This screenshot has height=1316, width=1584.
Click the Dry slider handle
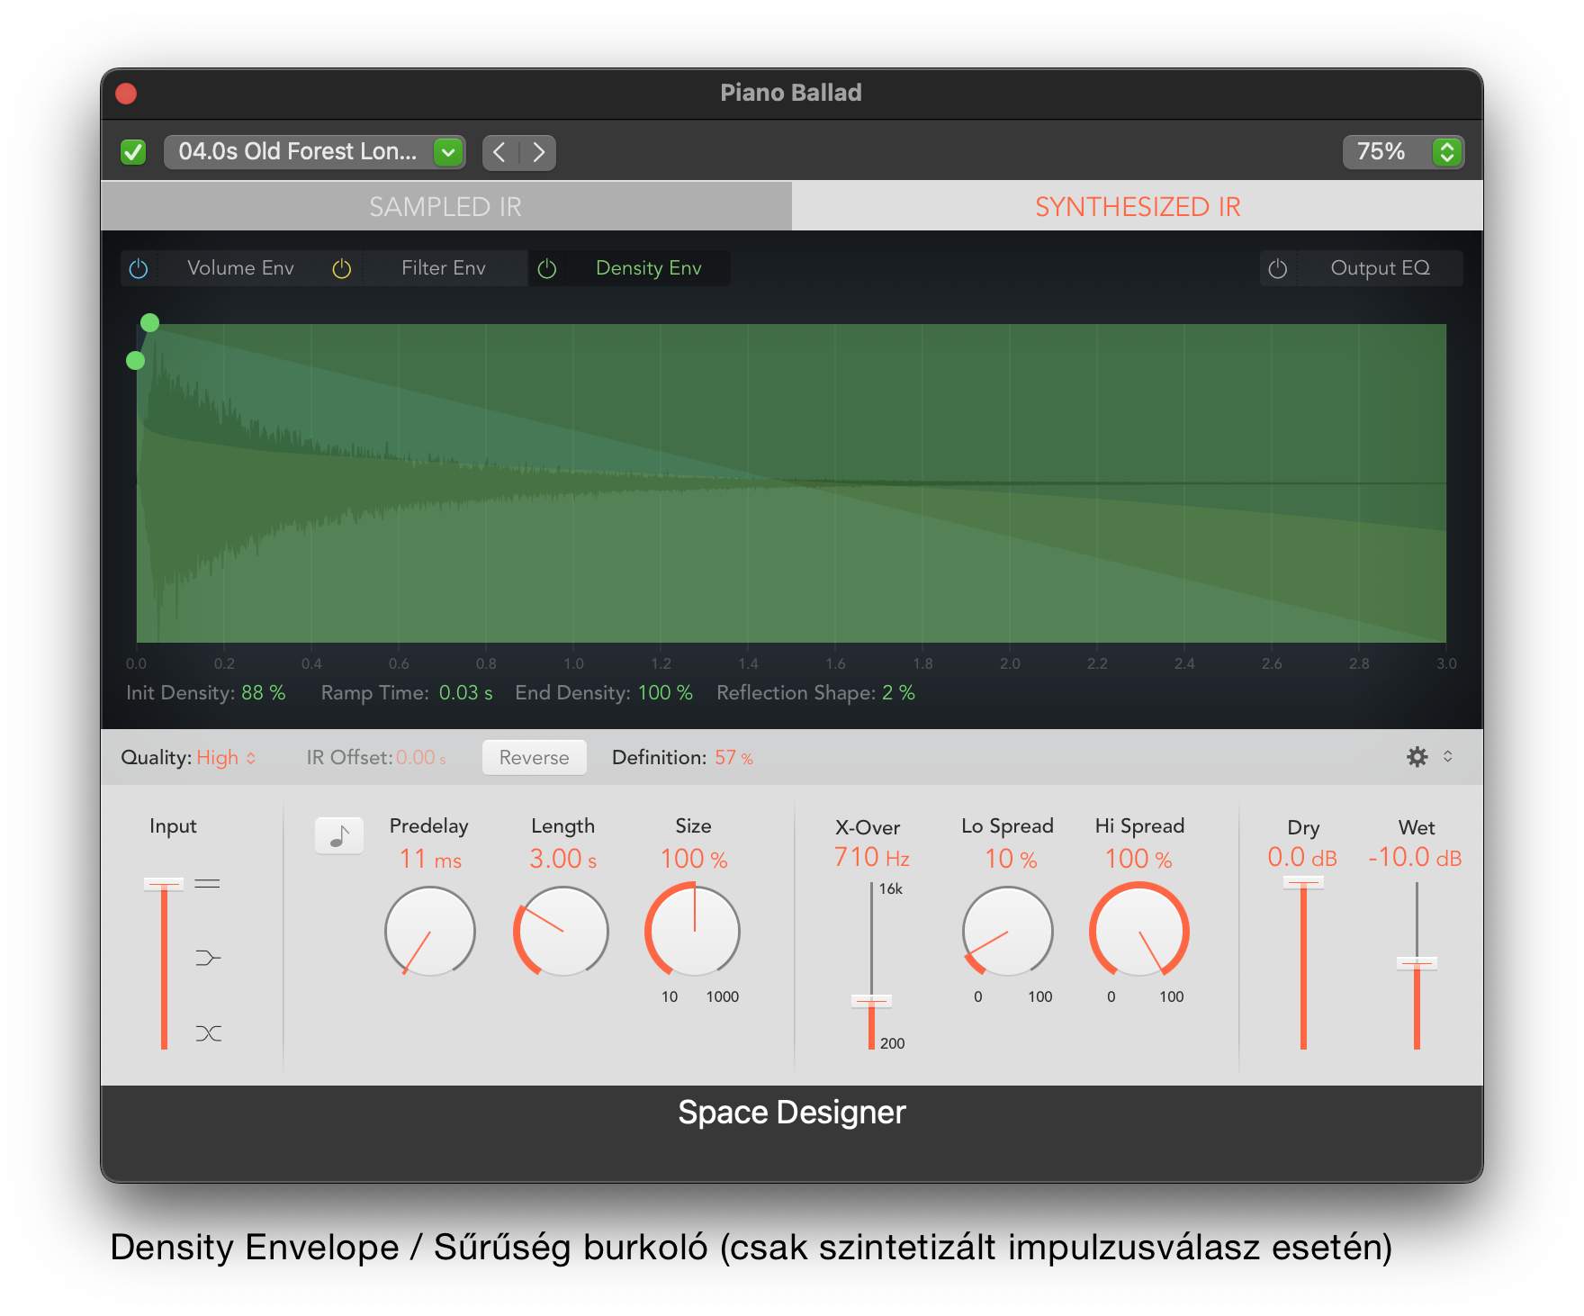pos(1303,883)
